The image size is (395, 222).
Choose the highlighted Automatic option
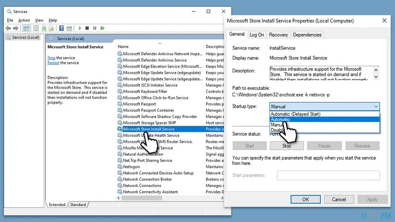pyautogui.click(x=324, y=120)
